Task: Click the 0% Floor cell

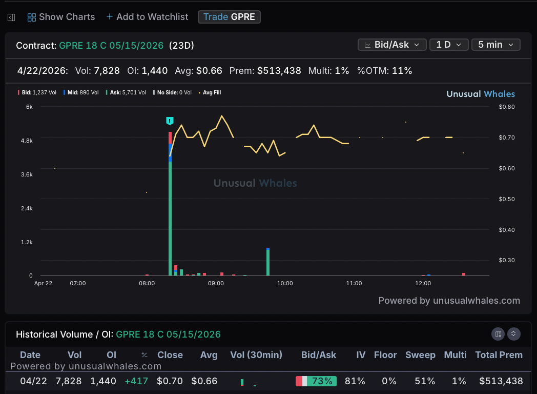Action: pos(389,381)
